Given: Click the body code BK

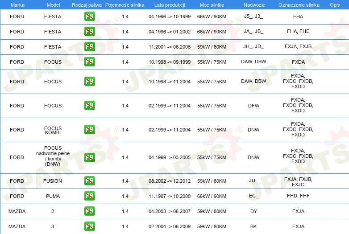Looking at the screenshot, I should [253, 226].
